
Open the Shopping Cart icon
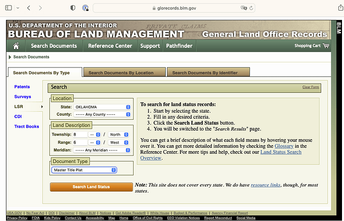pyautogui.click(x=326, y=45)
